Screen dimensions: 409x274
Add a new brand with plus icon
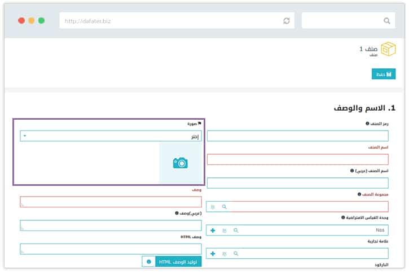pyautogui.click(x=213, y=254)
